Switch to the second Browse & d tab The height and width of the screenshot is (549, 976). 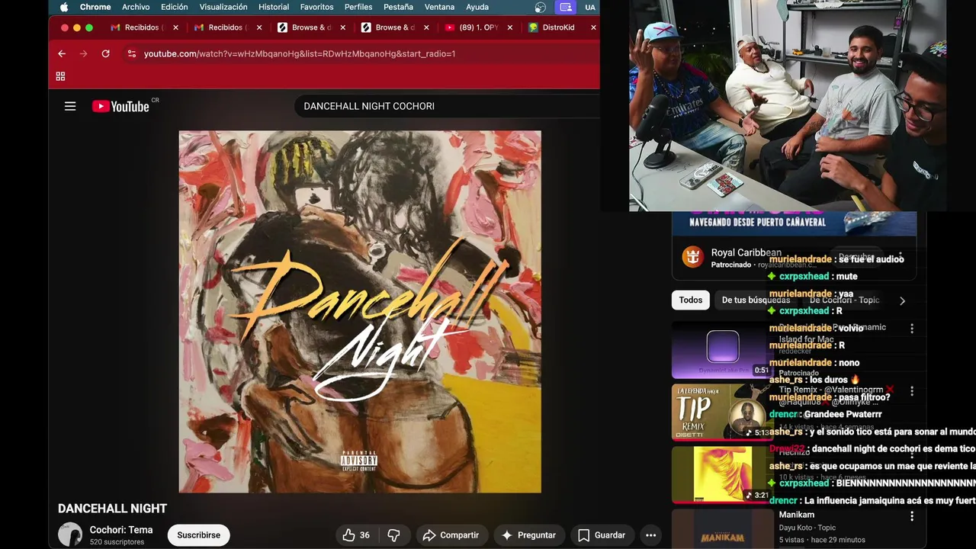[x=393, y=27]
